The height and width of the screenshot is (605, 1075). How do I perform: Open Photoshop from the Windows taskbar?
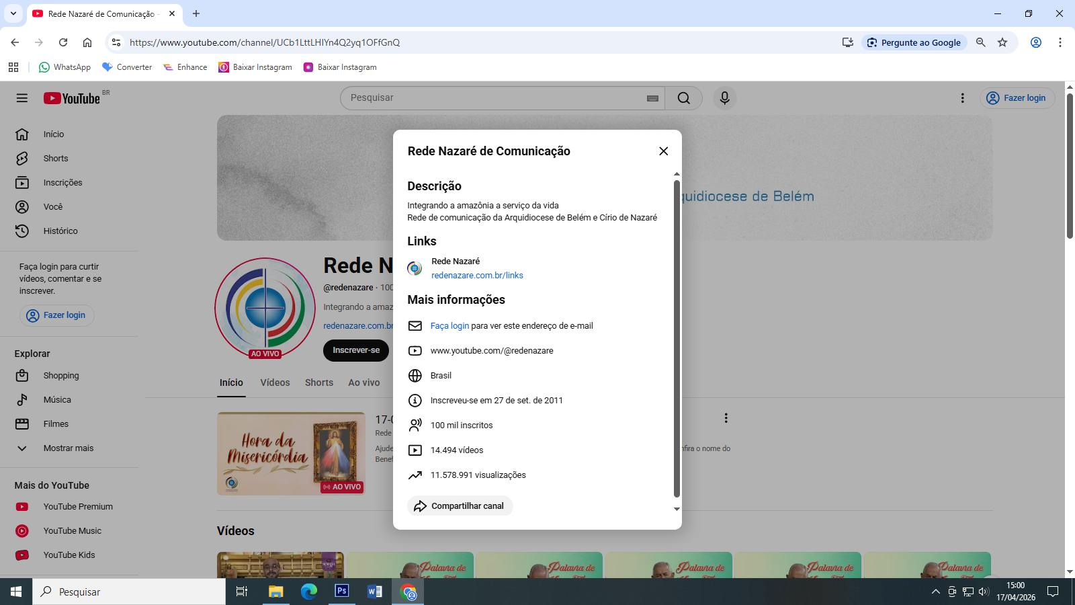click(x=341, y=592)
